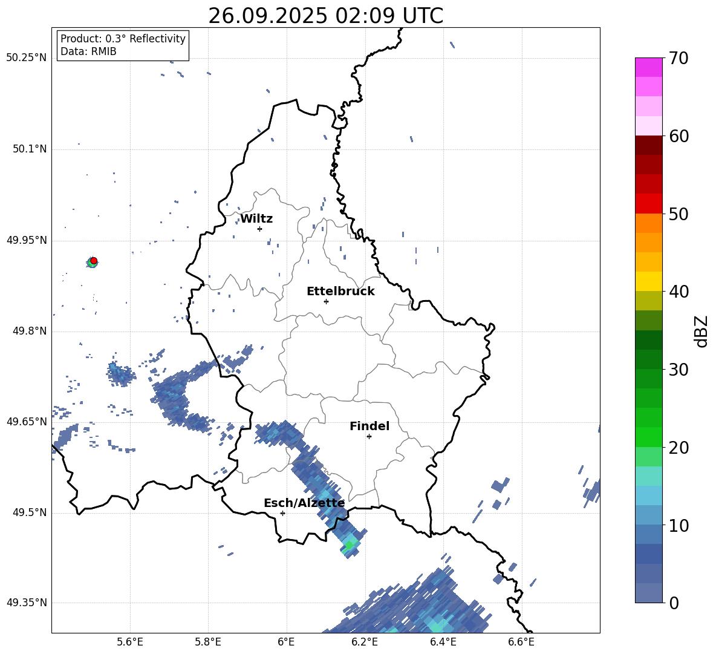
Task: Click the 6.6°E longitude label
Action: [x=521, y=642]
